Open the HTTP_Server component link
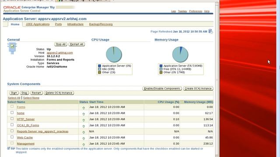The width and height of the screenshot is (280, 157). [26, 119]
